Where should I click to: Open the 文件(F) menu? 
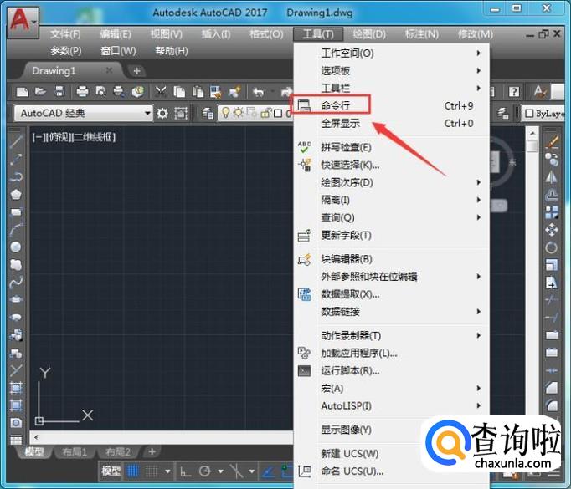[x=65, y=34]
